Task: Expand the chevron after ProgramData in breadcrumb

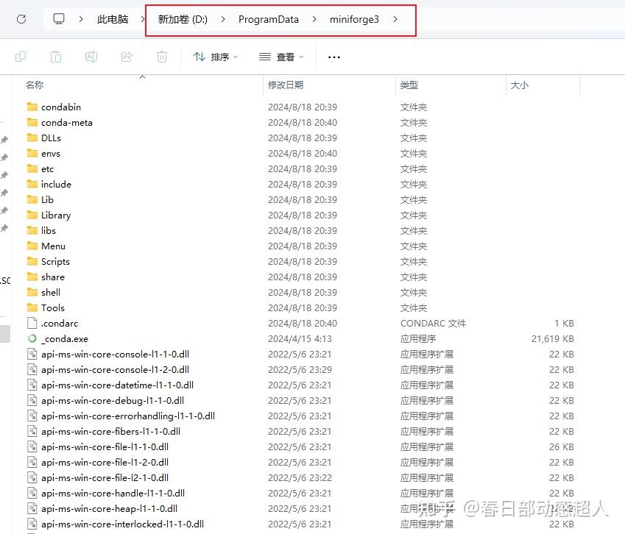Action: click(314, 19)
